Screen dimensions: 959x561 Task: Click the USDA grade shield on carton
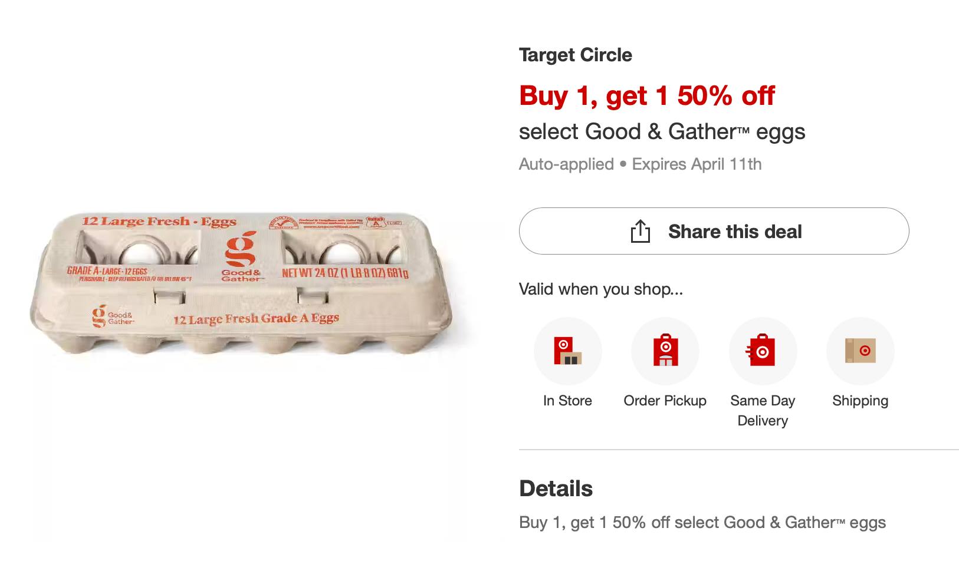(375, 222)
